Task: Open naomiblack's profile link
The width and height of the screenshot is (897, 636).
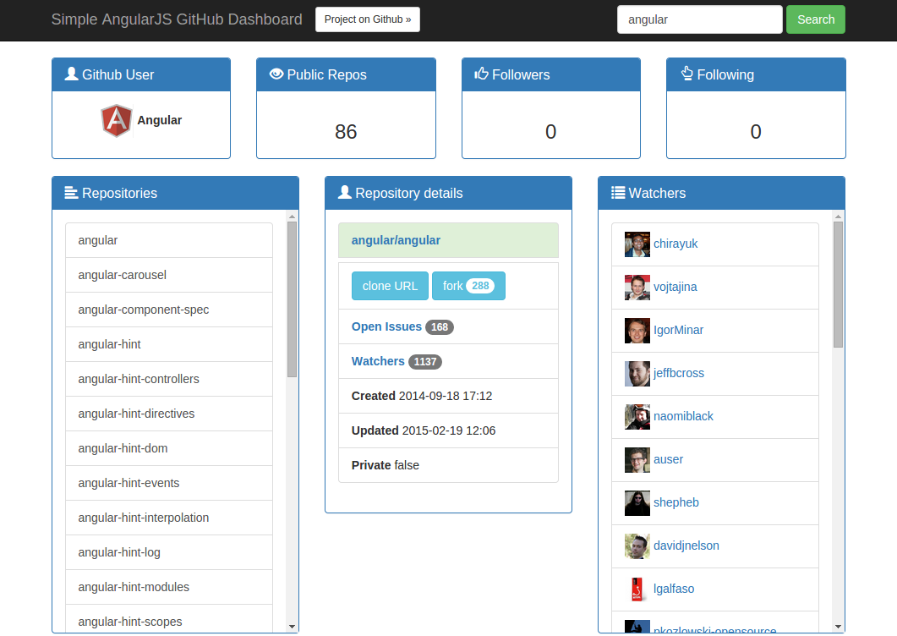Action: (x=684, y=416)
